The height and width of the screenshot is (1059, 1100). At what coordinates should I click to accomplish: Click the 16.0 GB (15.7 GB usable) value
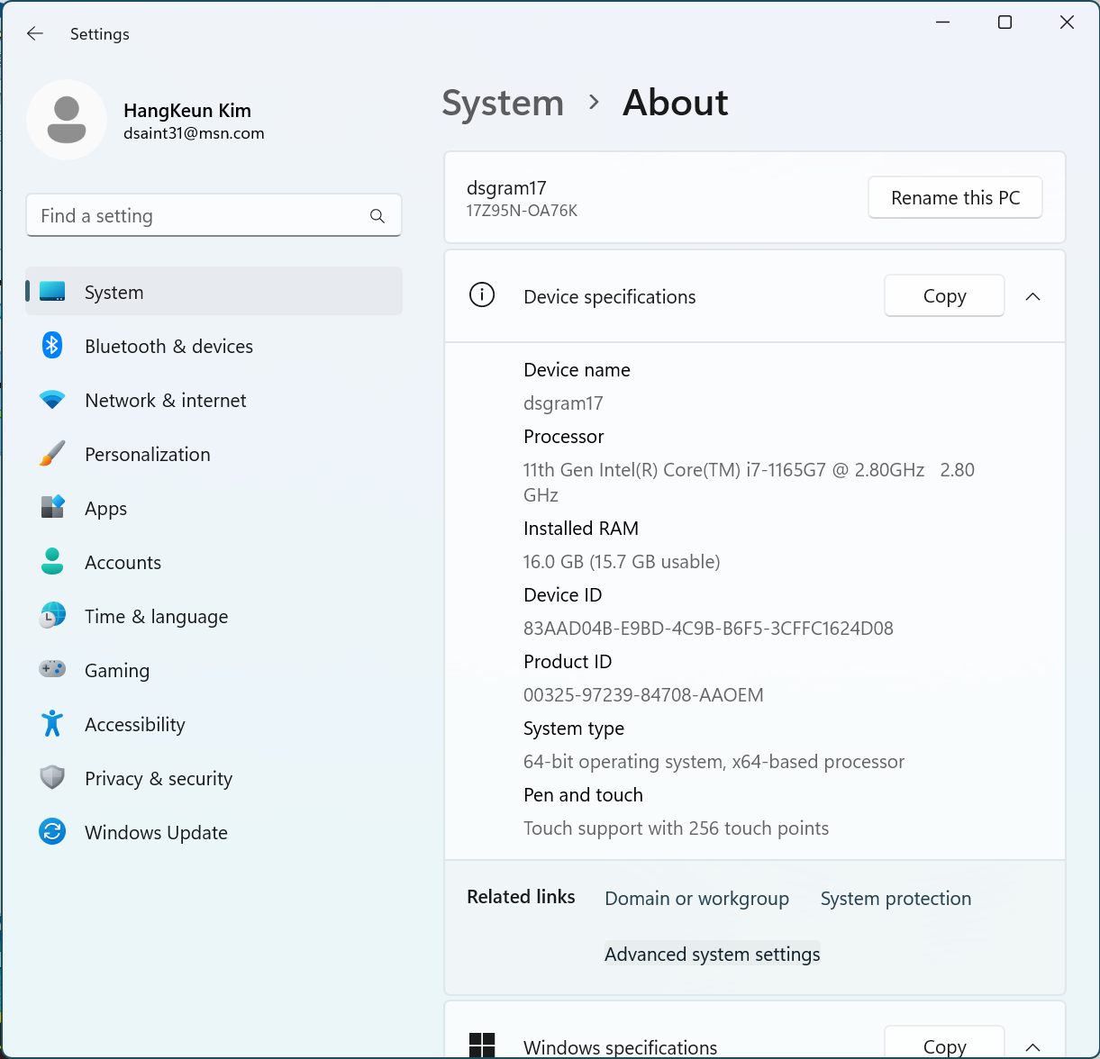coord(622,562)
